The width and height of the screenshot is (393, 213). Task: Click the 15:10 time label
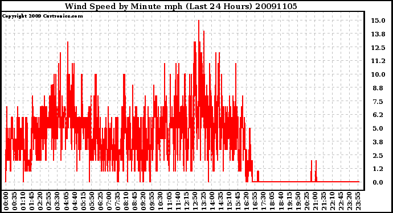click(x=229, y=201)
